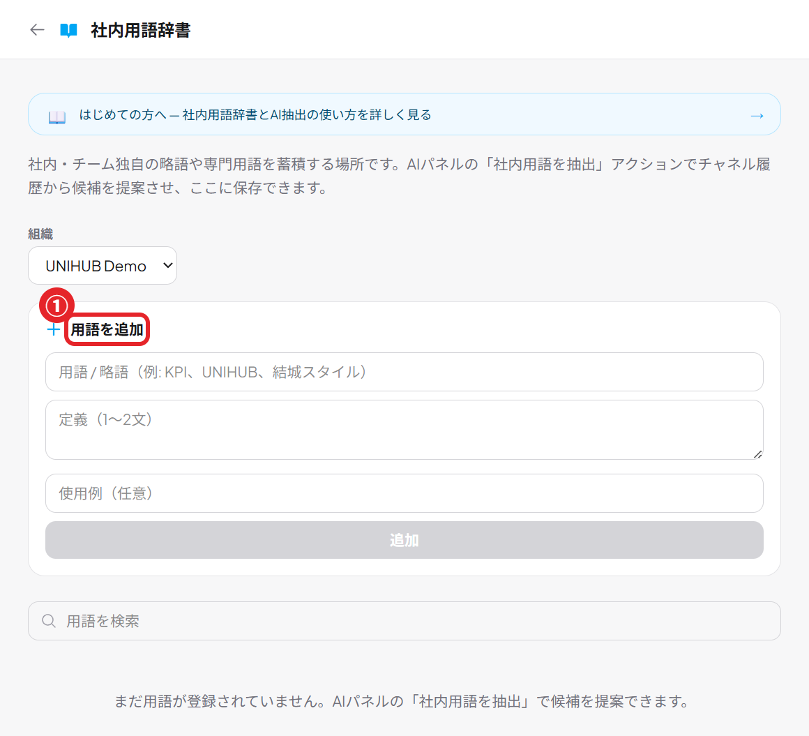Click into the 定義（1〜2文） text area

pos(404,430)
